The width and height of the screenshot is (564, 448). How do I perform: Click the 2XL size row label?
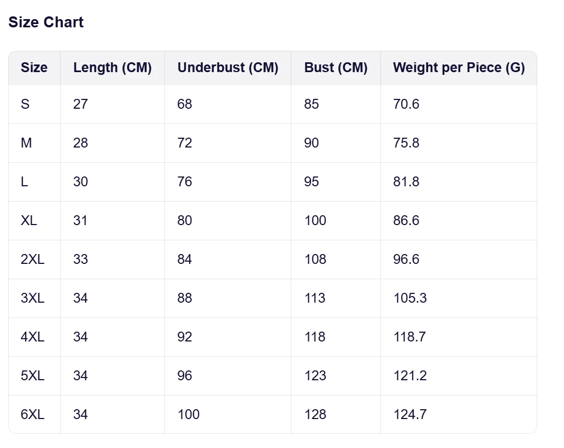(32, 260)
